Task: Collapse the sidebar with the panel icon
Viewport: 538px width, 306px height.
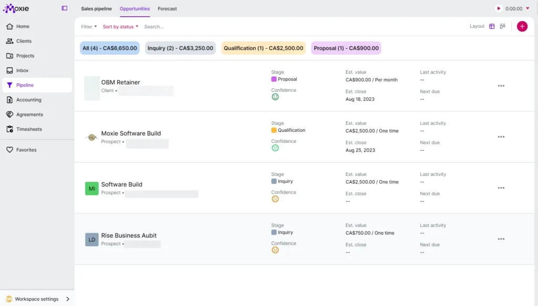Action: pyautogui.click(x=65, y=8)
